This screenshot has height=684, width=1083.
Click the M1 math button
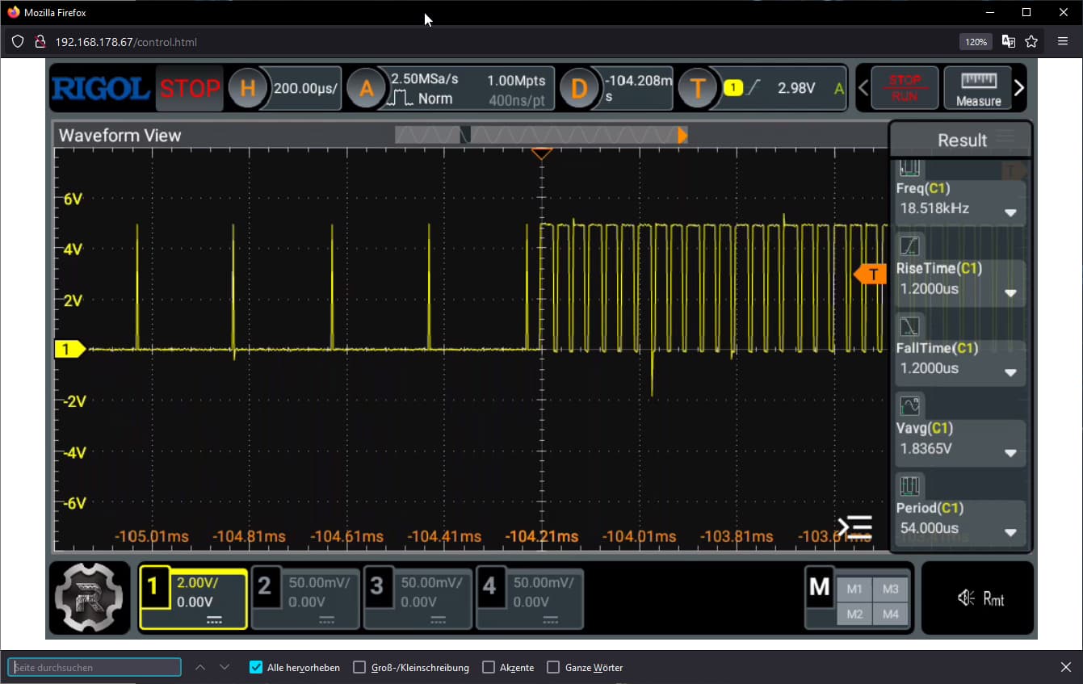tap(854, 589)
